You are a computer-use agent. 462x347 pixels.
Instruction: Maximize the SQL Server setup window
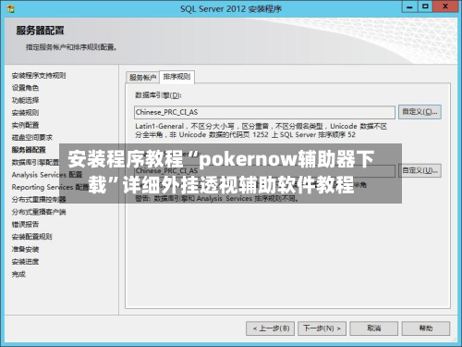pos(425,6)
